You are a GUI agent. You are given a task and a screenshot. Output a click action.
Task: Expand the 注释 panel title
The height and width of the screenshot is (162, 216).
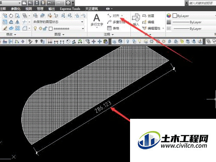point(109,35)
